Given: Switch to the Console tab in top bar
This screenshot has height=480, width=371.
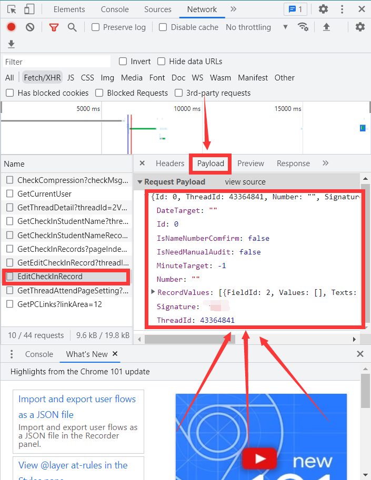Looking at the screenshot, I should coord(115,9).
